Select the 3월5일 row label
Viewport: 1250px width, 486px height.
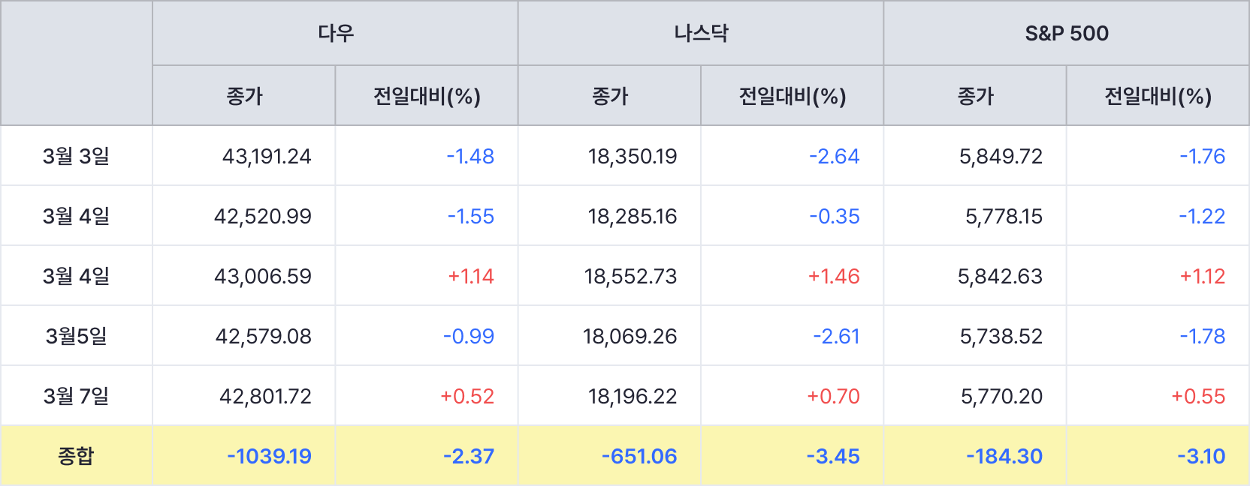coord(76,336)
